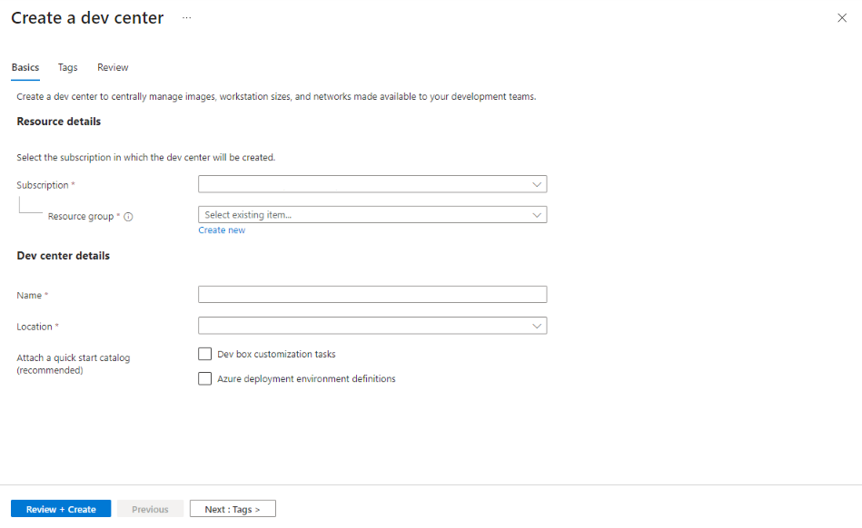Click the Create new resource group link
The height and width of the screenshot is (528, 862).
pos(222,230)
